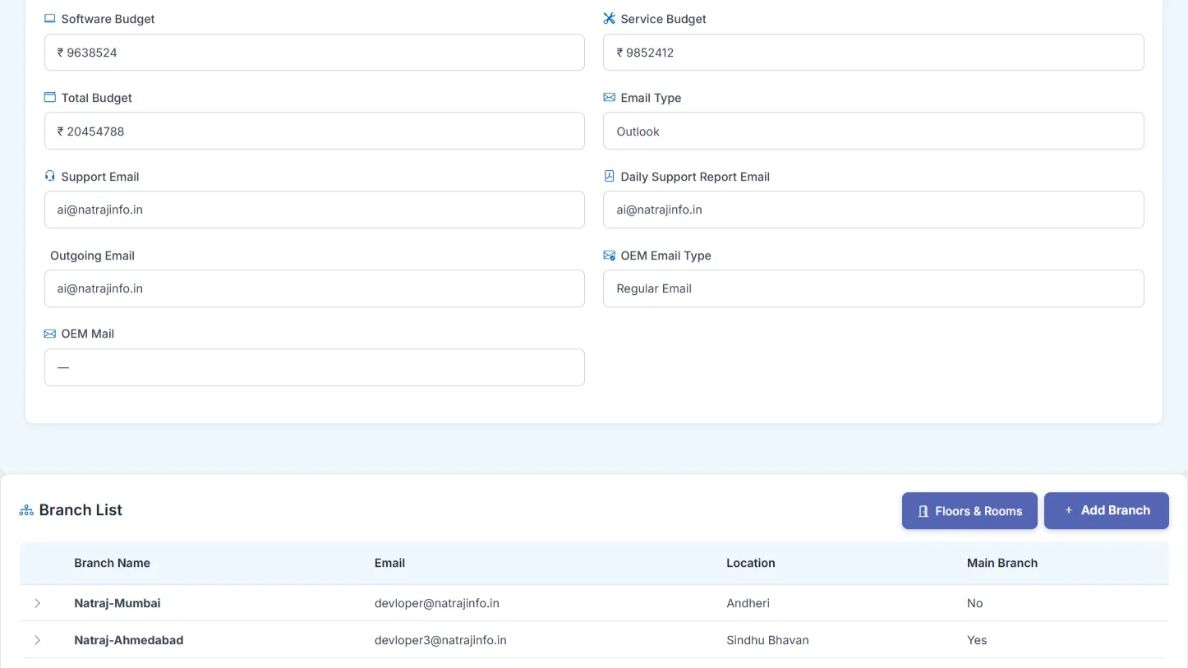
Task: Click the Total Budget label
Action: [97, 98]
